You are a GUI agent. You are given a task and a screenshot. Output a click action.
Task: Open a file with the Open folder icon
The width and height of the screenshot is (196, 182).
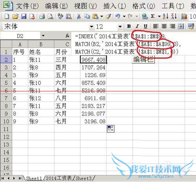click(x=15, y=16)
